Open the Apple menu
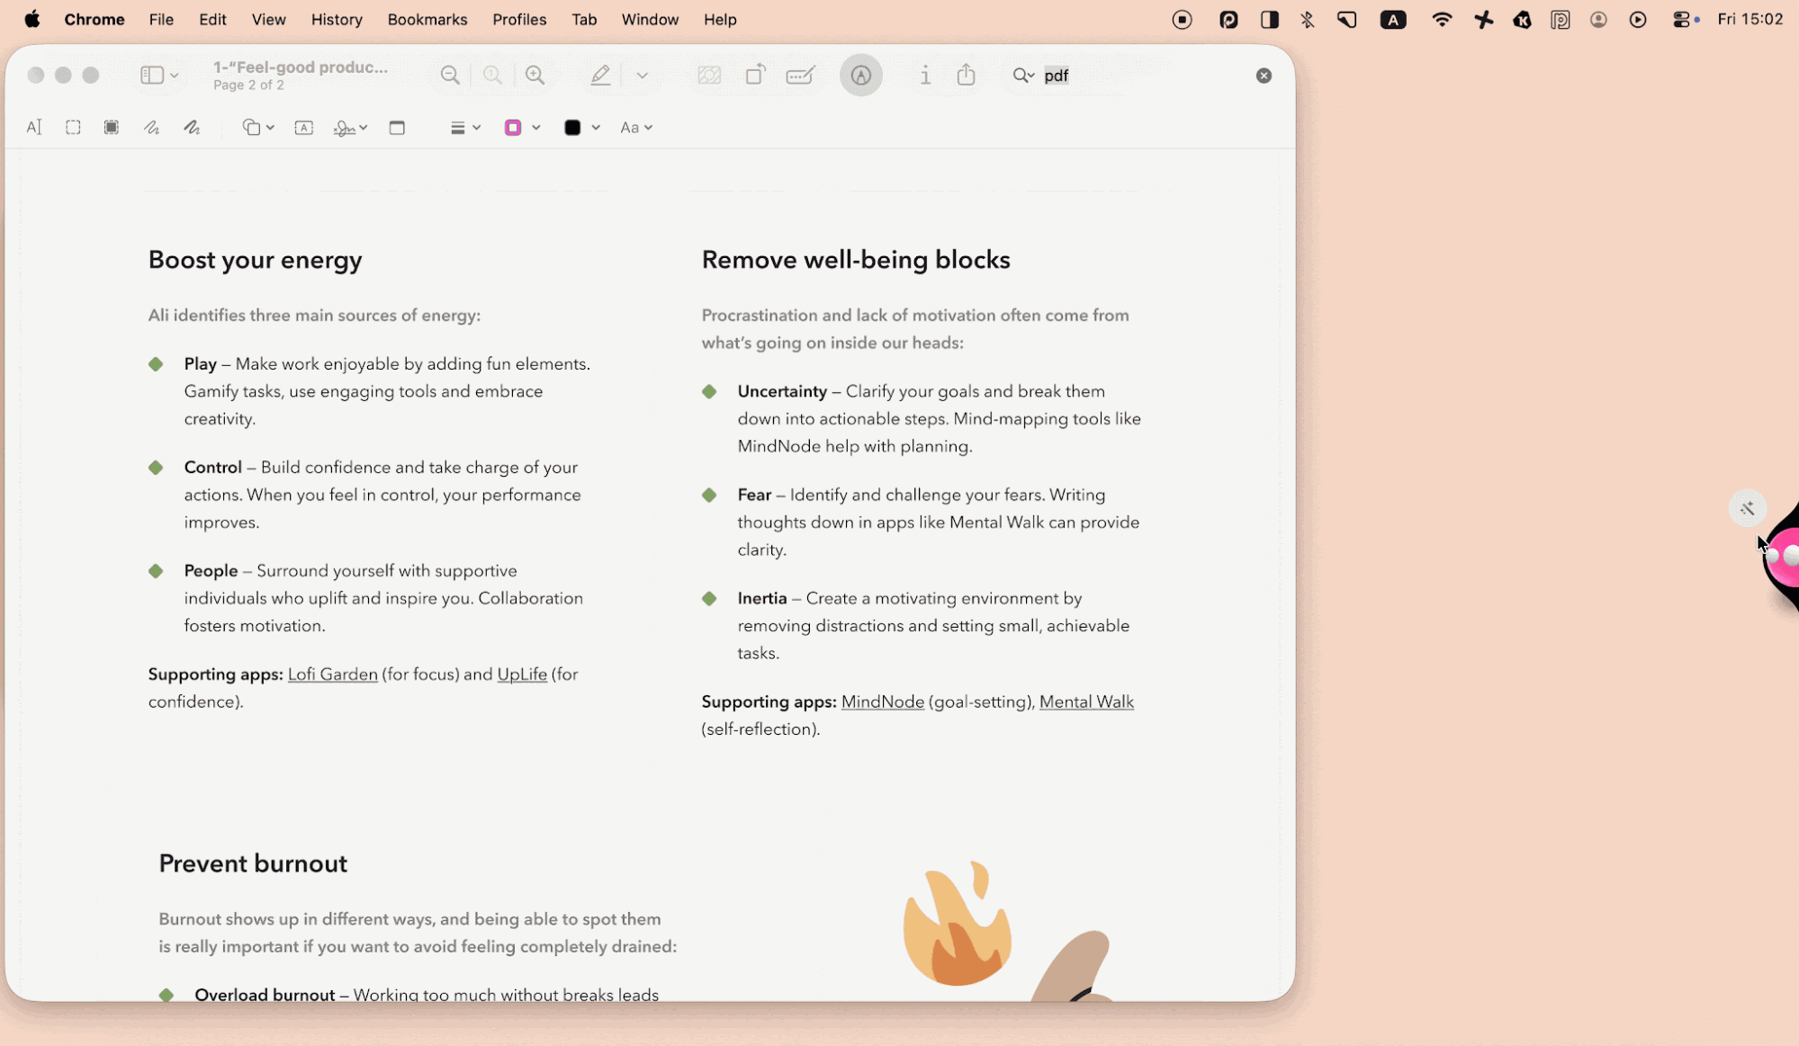This screenshot has height=1046, width=1799. pos(32,20)
